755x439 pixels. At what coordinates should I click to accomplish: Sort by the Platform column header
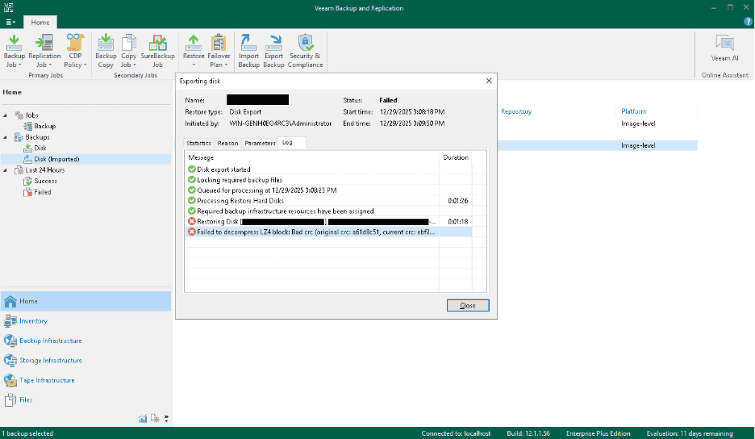click(x=634, y=111)
